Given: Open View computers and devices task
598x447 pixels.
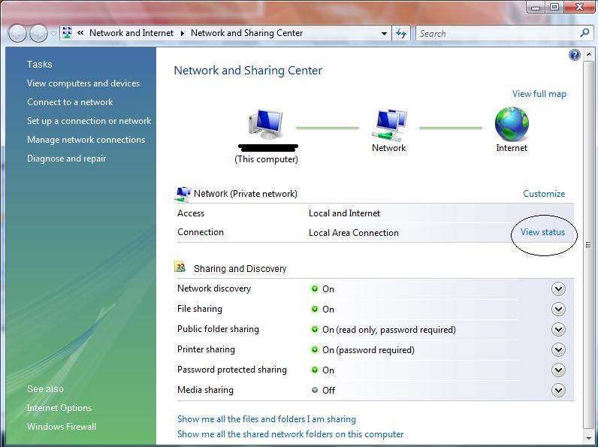Looking at the screenshot, I should coord(83,83).
